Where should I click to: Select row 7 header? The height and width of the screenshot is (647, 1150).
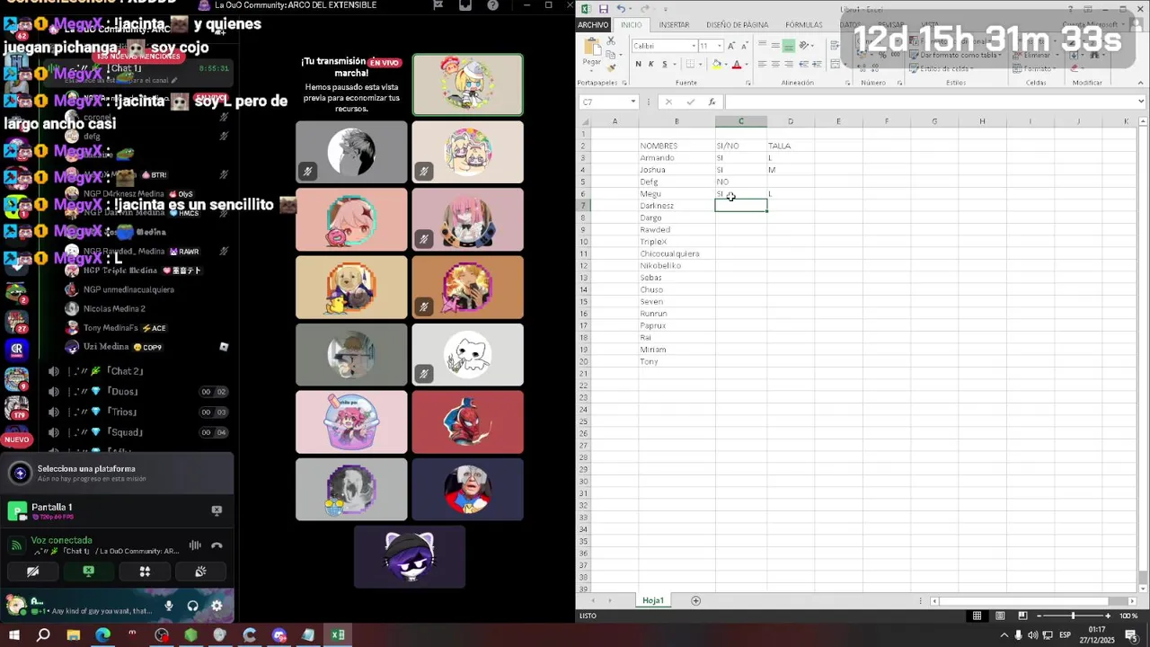pyautogui.click(x=583, y=206)
